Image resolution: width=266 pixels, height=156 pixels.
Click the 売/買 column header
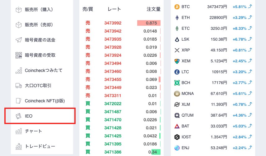tap(88, 9)
